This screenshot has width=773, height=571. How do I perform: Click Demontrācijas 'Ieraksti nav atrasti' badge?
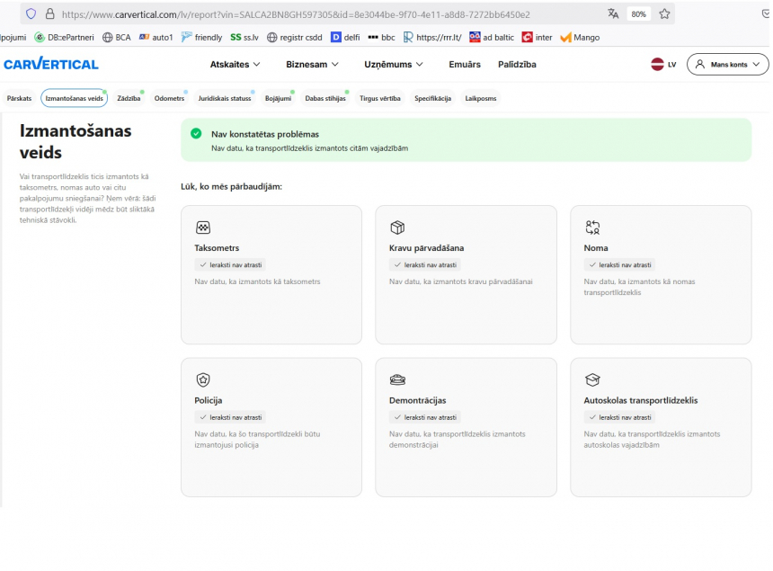click(x=425, y=417)
